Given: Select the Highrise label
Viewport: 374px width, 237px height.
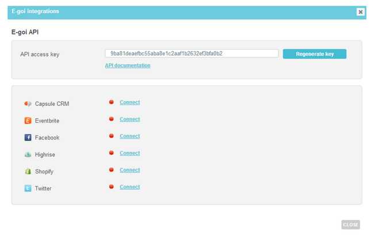Looking at the screenshot, I should pos(45,155).
